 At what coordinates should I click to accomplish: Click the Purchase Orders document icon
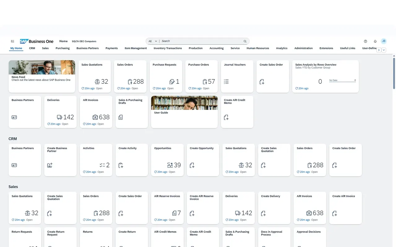[205, 82]
